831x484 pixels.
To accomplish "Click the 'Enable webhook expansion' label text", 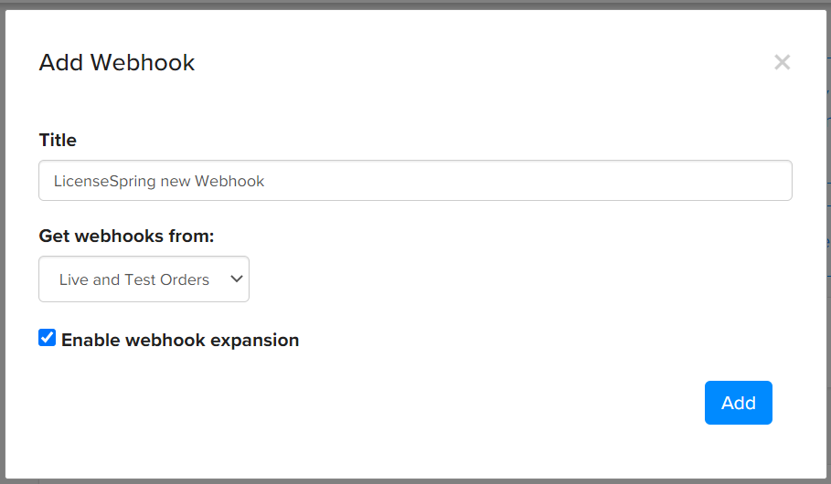I will [180, 341].
